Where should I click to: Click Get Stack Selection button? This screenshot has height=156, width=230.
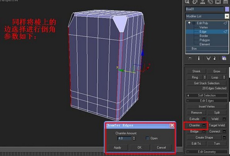[207, 83]
